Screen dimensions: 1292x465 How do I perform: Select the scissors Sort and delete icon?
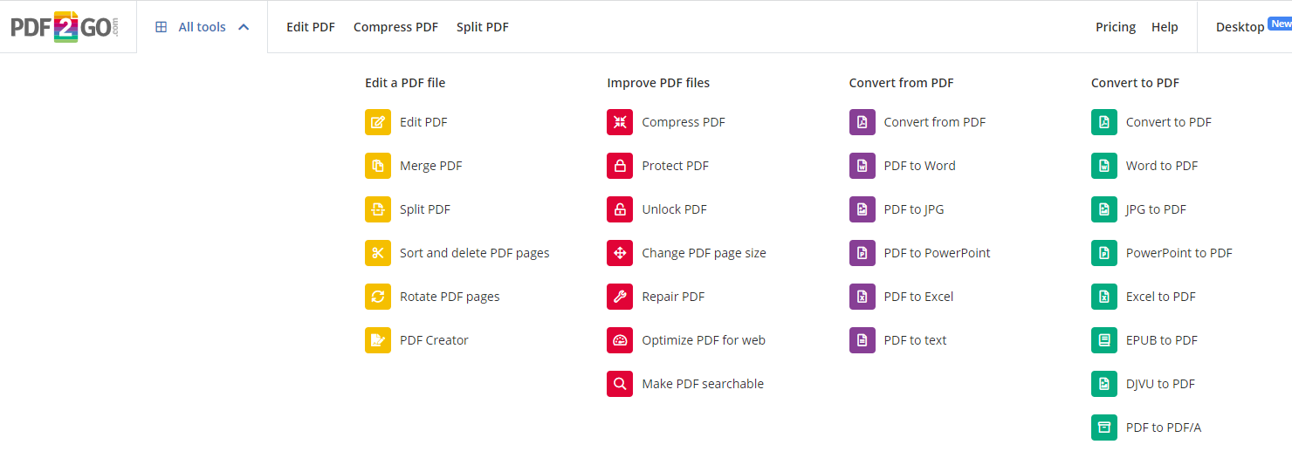pyautogui.click(x=378, y=253)
